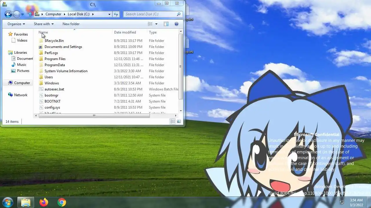
Task: Select the Windows folder icon
Action: (41, 83)
